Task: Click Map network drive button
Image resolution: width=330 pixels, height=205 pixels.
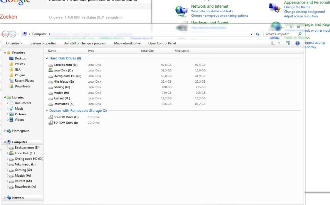Action: (x=127, y=43)
